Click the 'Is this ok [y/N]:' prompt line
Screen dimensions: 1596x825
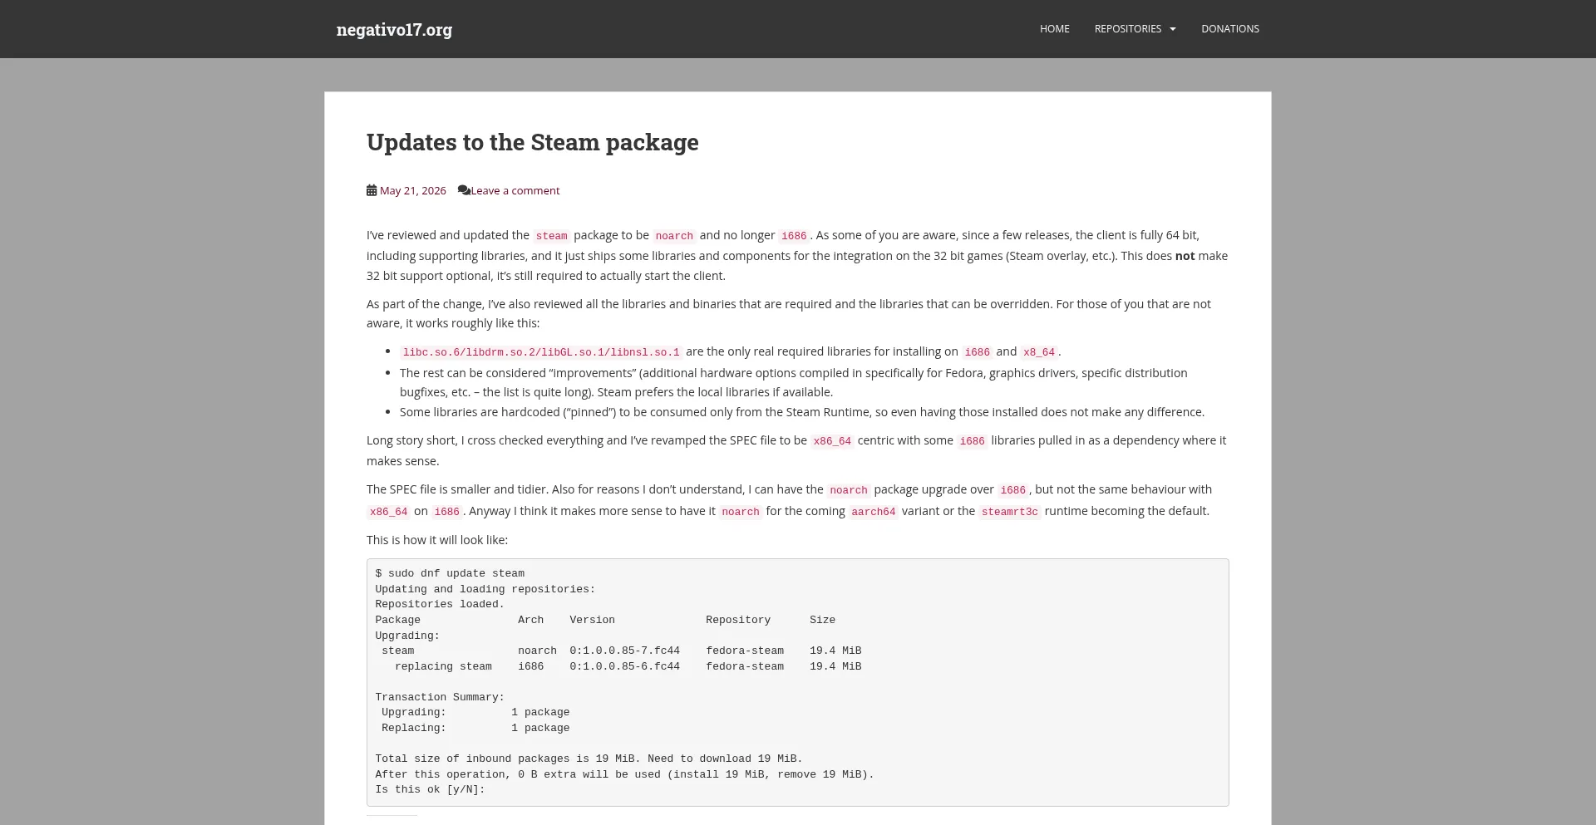point(430,789)
